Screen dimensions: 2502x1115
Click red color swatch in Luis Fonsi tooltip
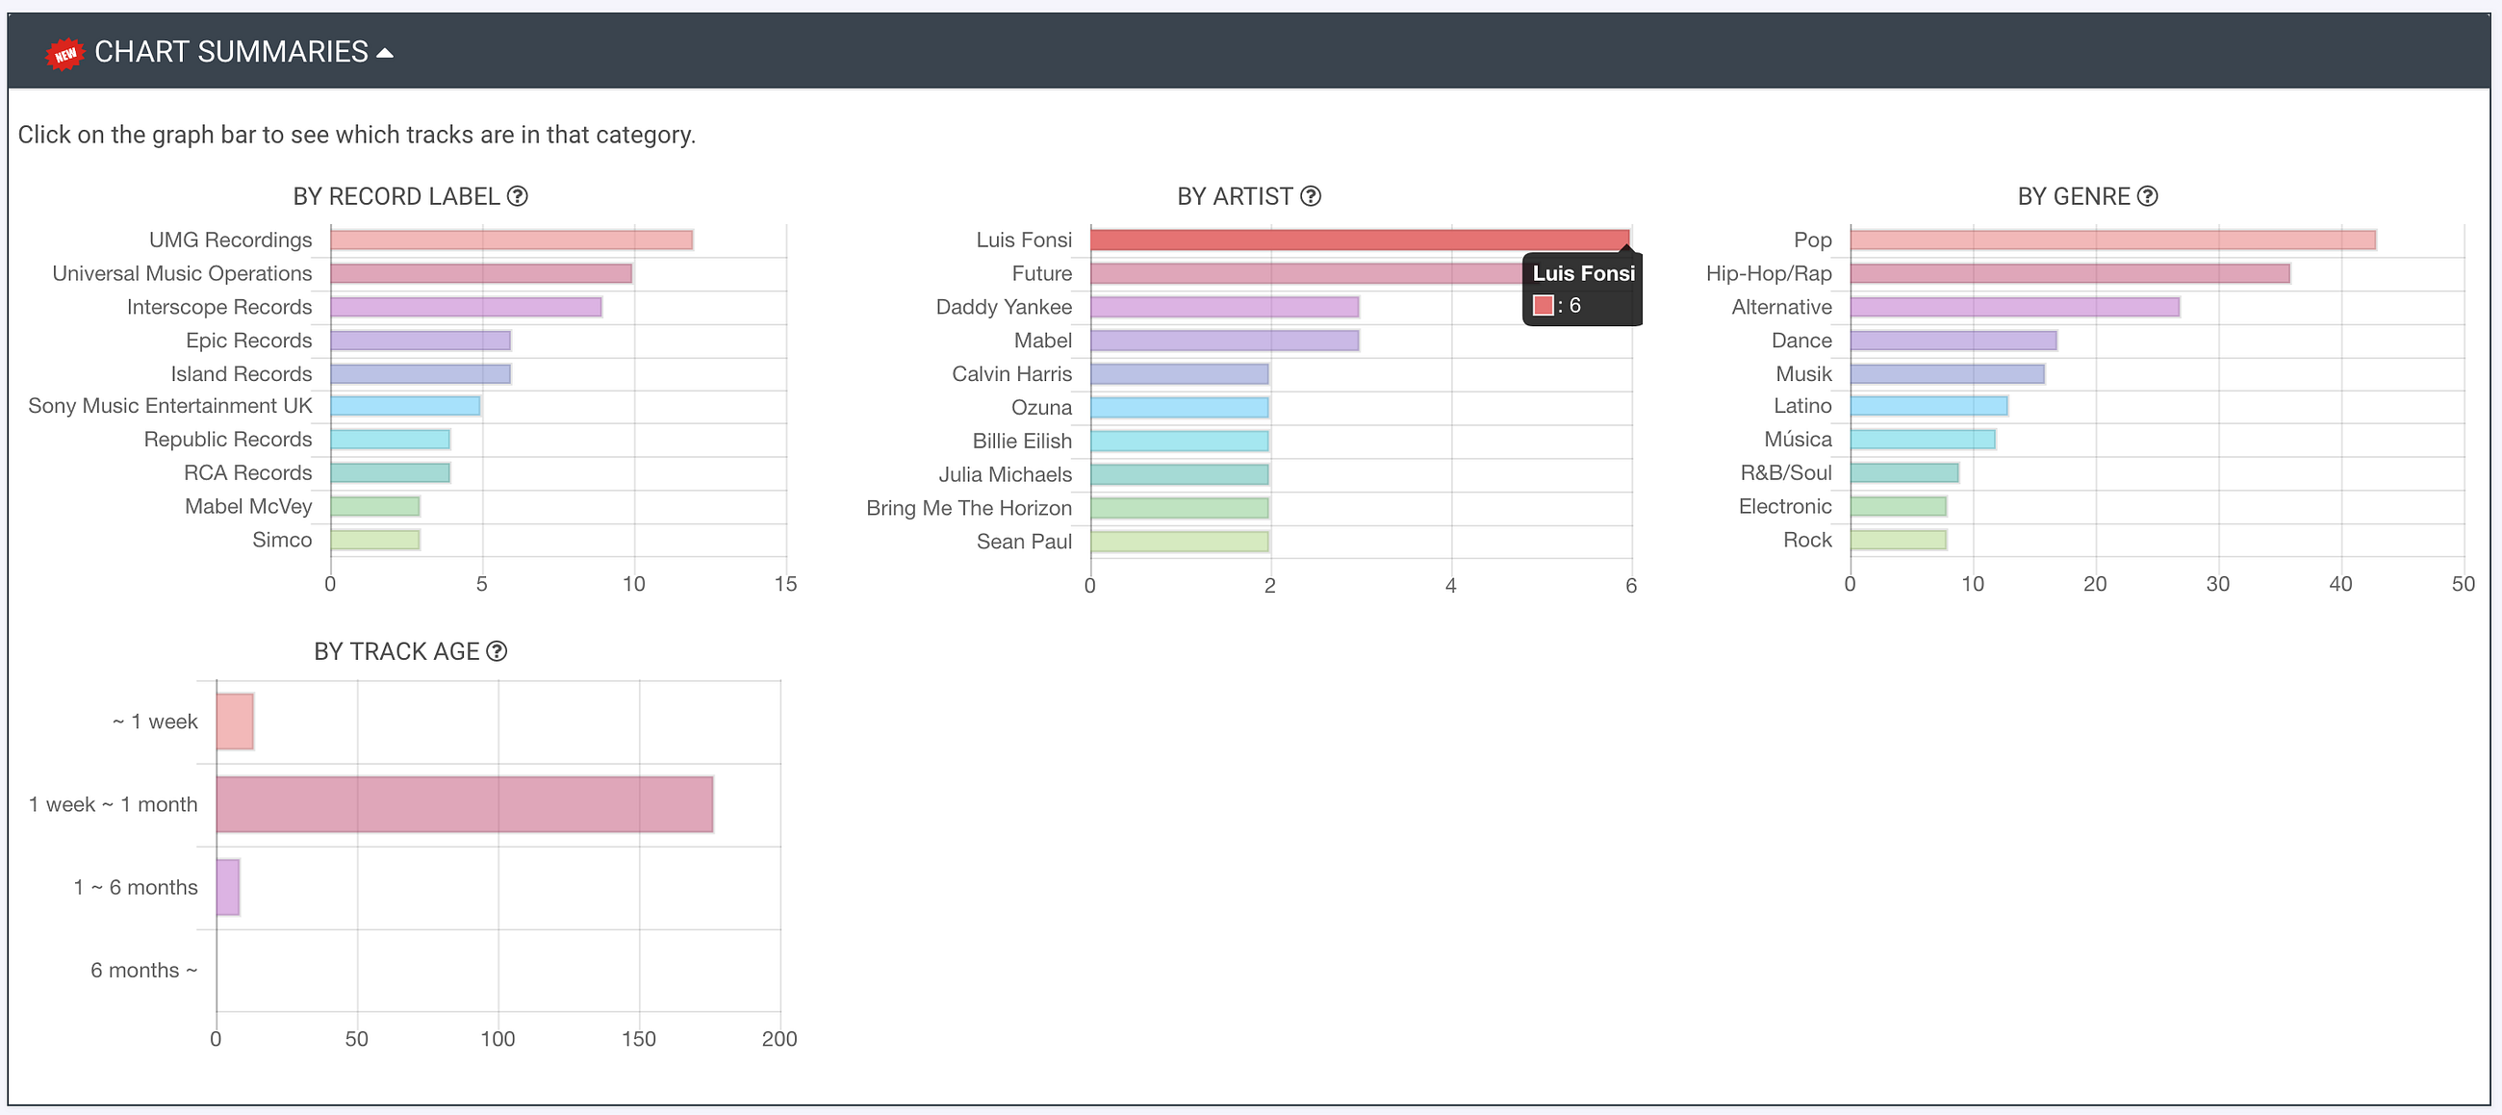point(1544,306)
